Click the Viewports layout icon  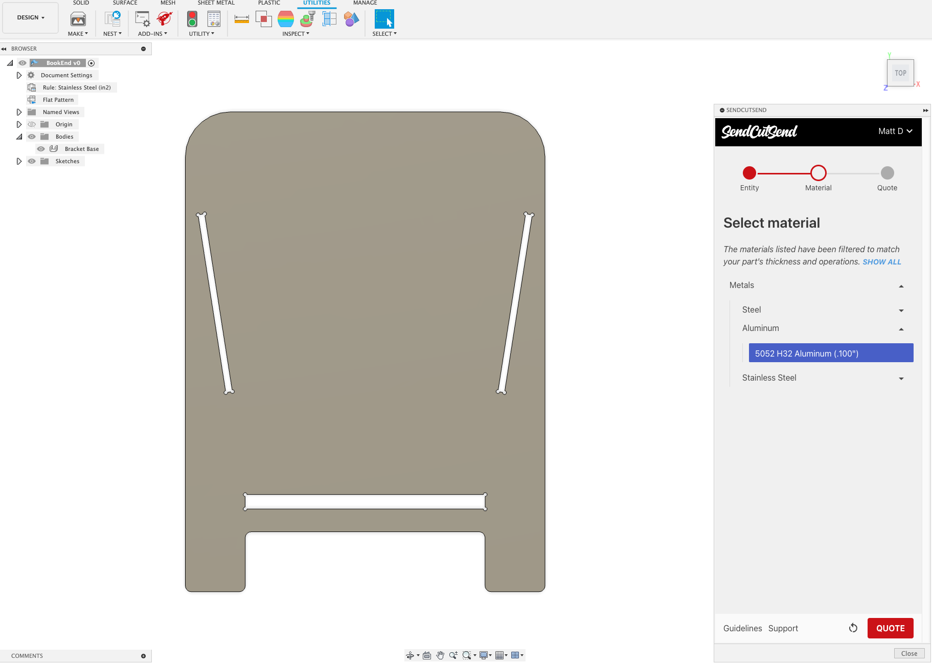[x=515, y=655]
